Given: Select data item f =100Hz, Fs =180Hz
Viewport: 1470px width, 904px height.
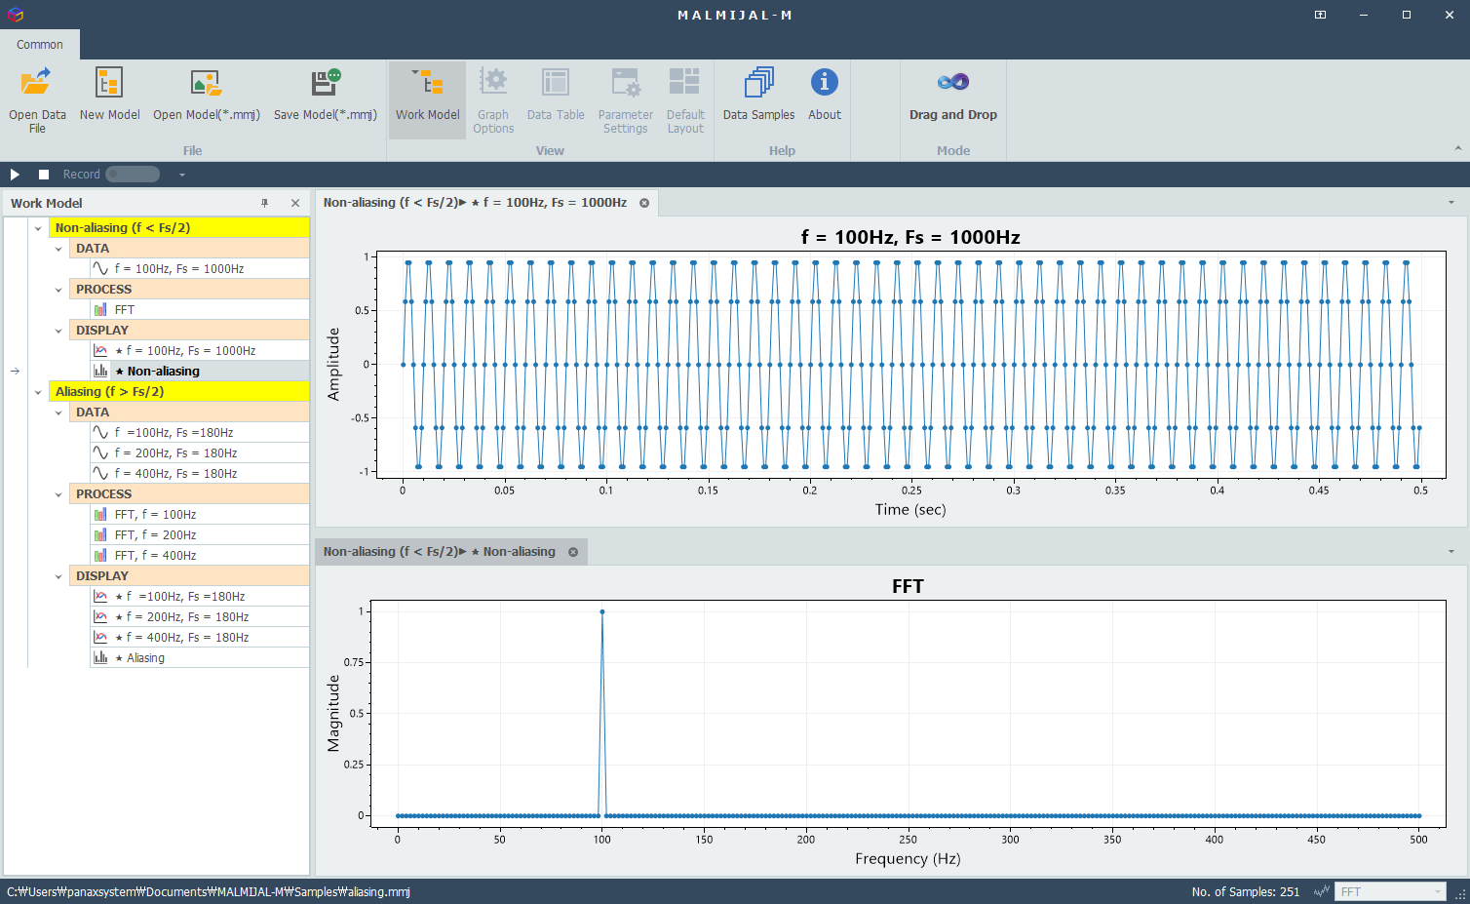Looking at the screenshot, I should [x=199, y=432].
